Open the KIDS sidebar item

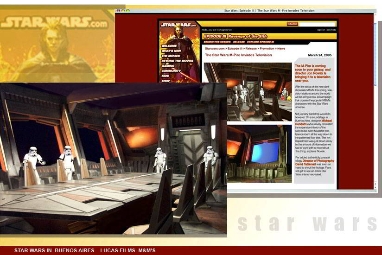pyautogui.click(x=165, y=76)
